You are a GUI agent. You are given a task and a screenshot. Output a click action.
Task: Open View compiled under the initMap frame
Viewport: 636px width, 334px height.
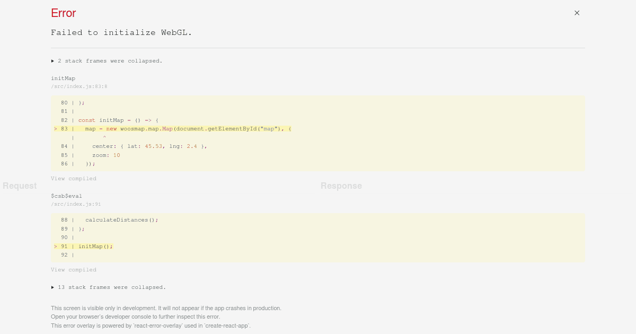point(74,179)
